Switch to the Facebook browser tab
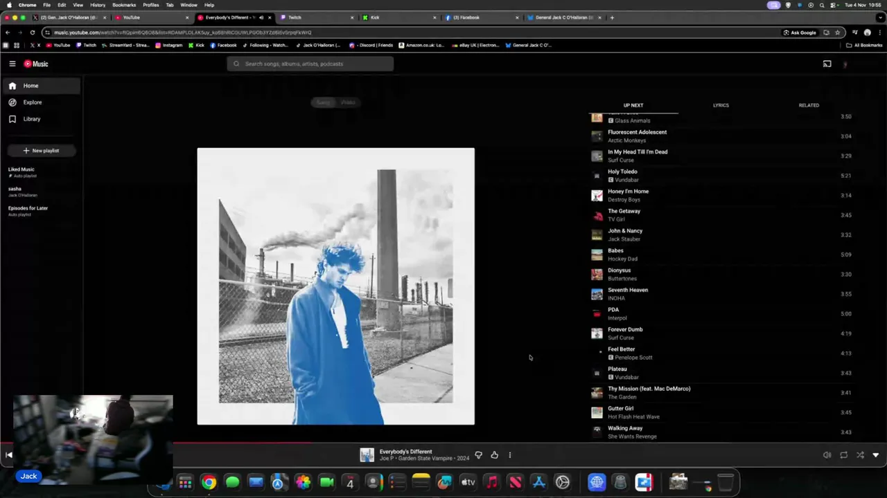Viewport: 887px width, 498px height. click(482, 17)
